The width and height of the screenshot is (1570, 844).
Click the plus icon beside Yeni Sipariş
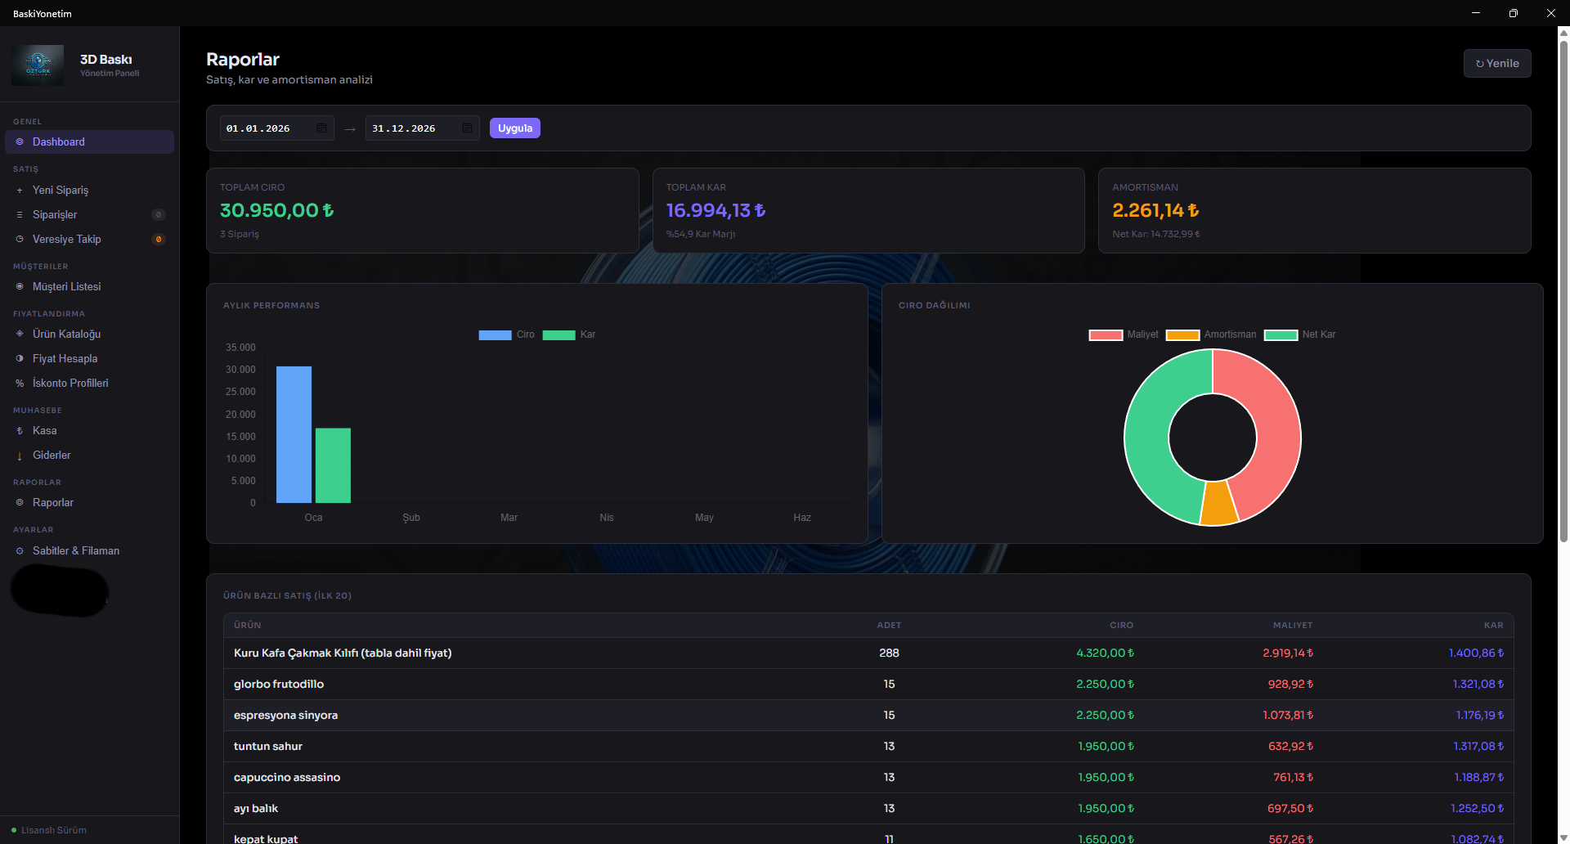20,190
